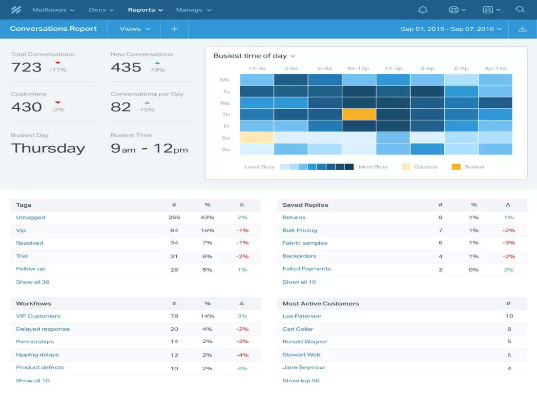The width and height of the screenshot is (537, 395).
Task: Click the search magnifier icon
Action: 520,10
